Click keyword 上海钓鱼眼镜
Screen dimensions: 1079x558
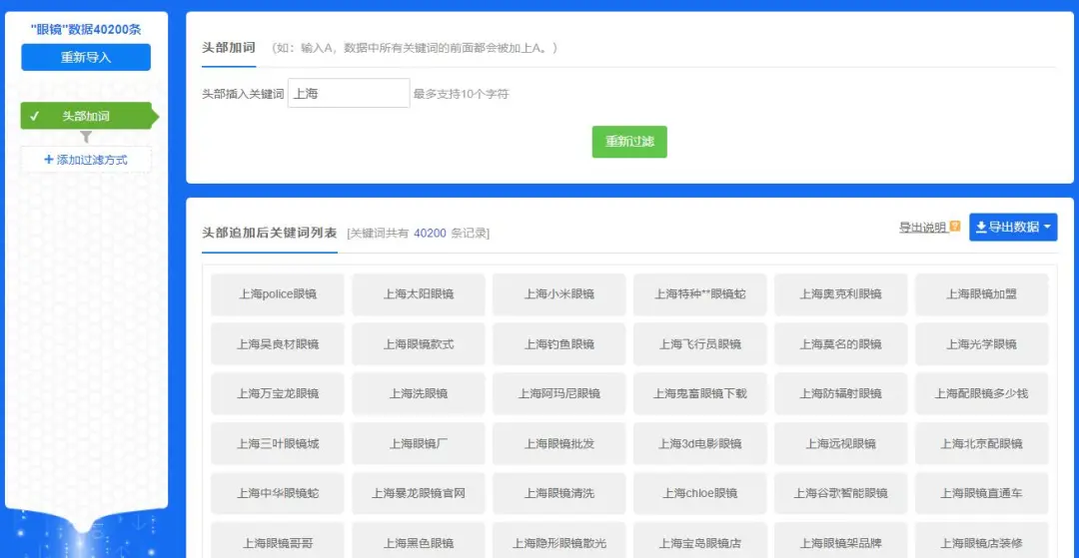(x=559, y=344)
